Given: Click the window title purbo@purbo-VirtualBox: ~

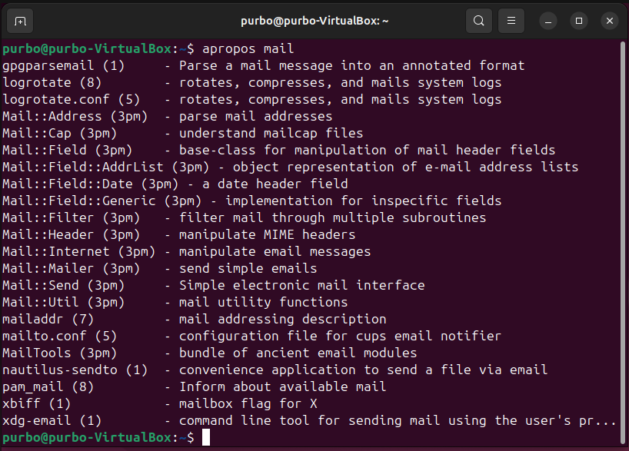Looking at the screenshot, I should click(x=314, y=21).
